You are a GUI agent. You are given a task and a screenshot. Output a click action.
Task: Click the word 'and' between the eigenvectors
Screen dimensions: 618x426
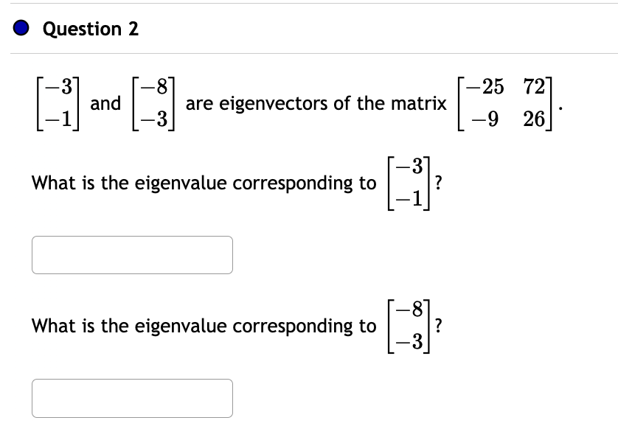pos(104,103)
